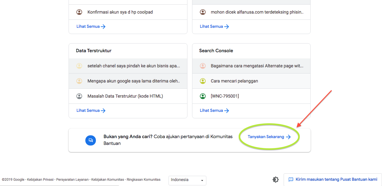Click avatar beside alfanusa.com phishing post
This screenshot has width=382, height=186.
click(x=203, y=12)
